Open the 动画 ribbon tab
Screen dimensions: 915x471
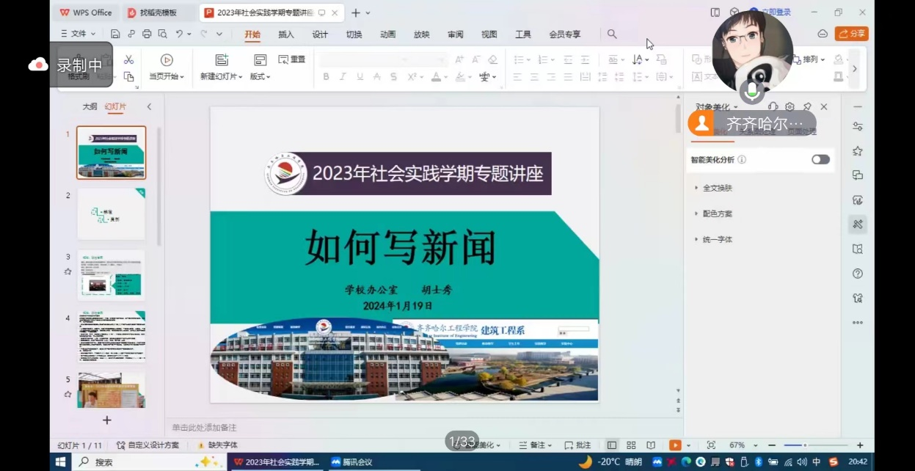tap(388, 34)
